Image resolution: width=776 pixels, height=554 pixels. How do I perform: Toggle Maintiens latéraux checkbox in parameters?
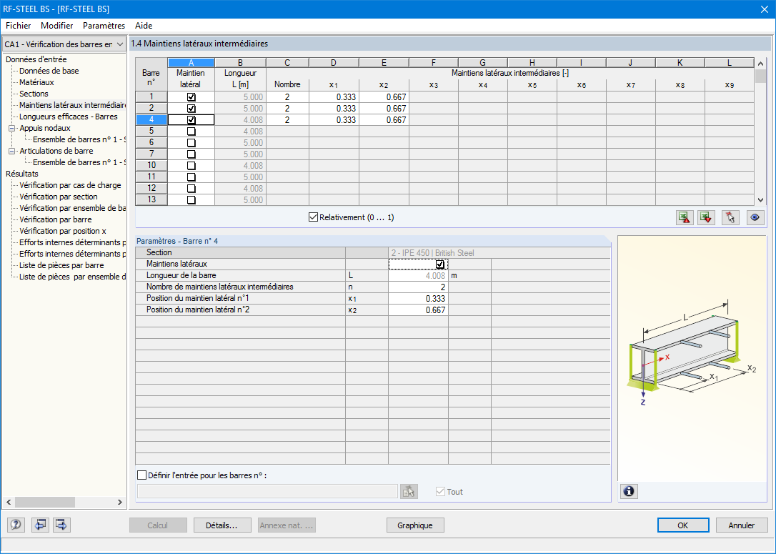(x=440, y=264)
